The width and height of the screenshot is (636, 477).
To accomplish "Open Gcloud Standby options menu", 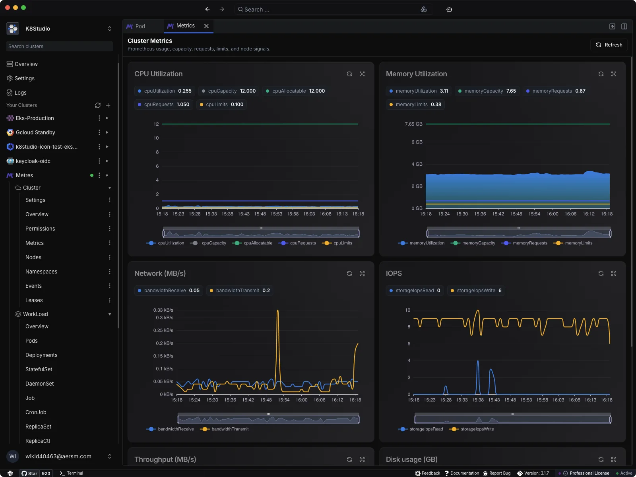I will point(99,132).
